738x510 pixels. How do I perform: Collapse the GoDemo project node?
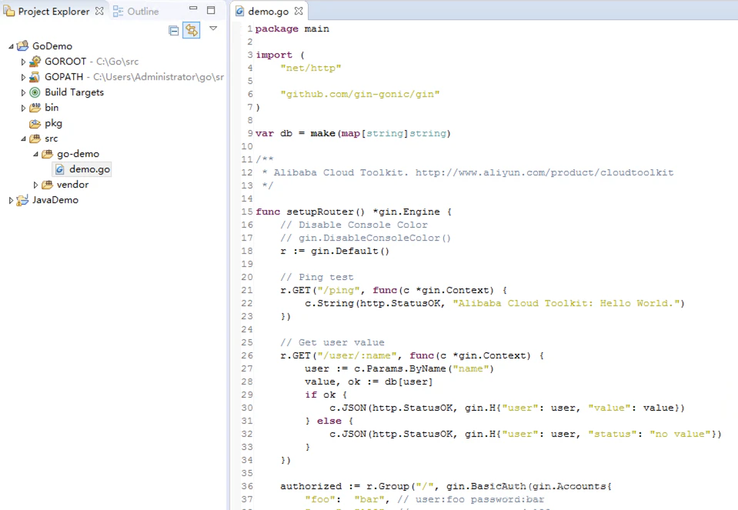(x=11, y=46)
